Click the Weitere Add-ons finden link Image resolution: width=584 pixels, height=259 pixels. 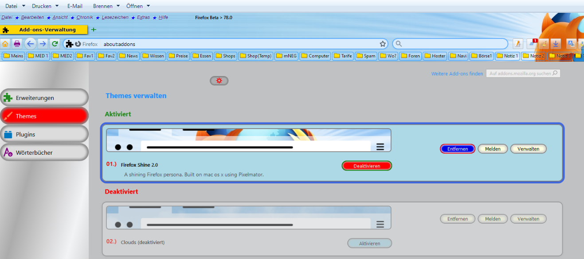tap(457, 74)
